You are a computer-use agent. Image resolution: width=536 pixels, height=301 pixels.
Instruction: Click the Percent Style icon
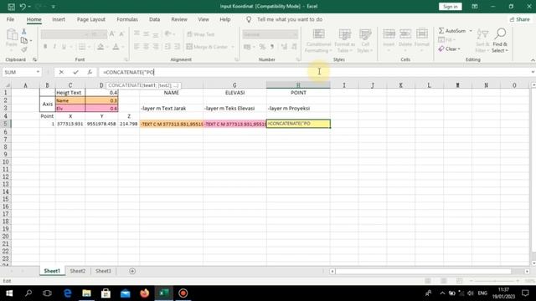pos(262,47)
